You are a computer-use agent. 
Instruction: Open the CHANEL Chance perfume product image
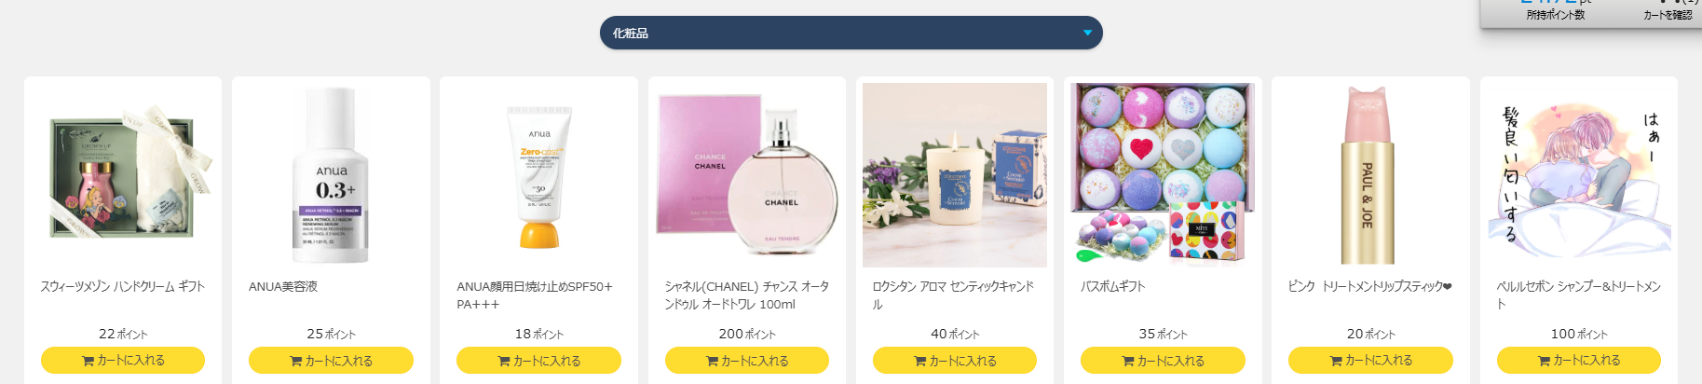click(747, 175)
